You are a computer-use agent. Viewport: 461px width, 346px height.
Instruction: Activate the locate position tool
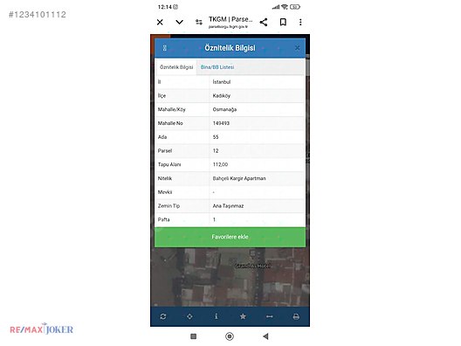[189, 316]
